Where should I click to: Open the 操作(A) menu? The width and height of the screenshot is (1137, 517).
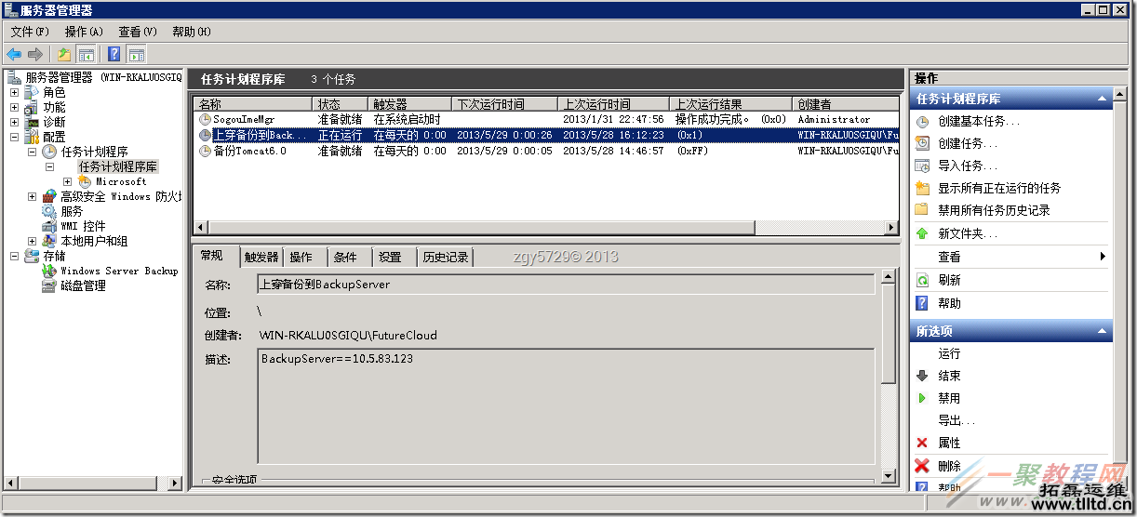click(x=84, y=32)
